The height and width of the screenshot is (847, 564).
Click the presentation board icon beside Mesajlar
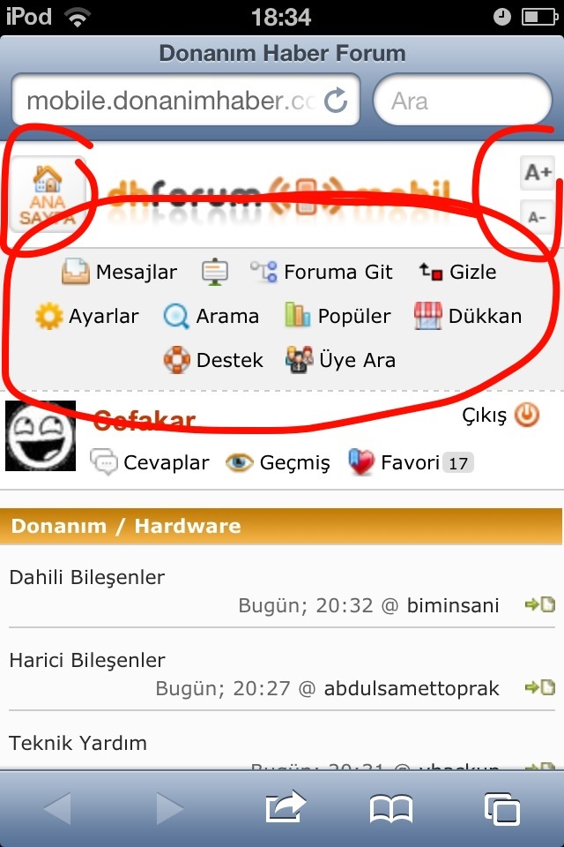pyautogui.click(x=215, y=272)
